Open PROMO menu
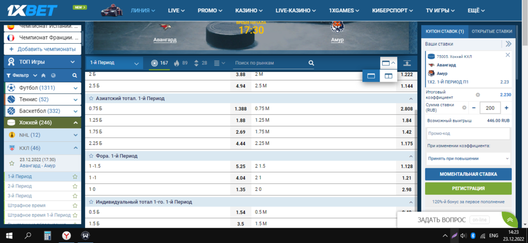The height and width of the screenshot is (243, 528). coord(210,11)
